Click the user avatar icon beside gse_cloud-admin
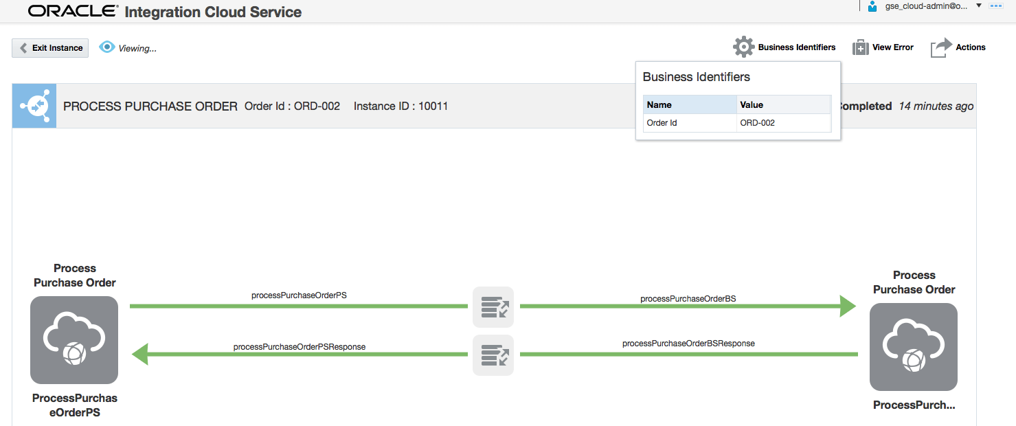This screenshot has height=426, width=1016. click(872, 6)
